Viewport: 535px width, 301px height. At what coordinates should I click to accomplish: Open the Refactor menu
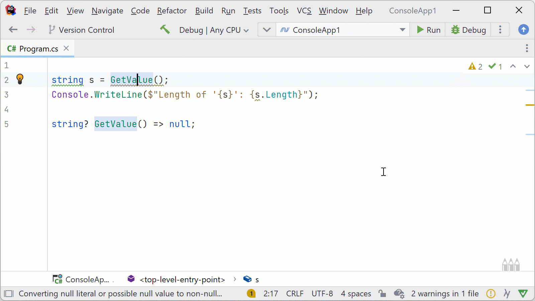pos(172,10)
